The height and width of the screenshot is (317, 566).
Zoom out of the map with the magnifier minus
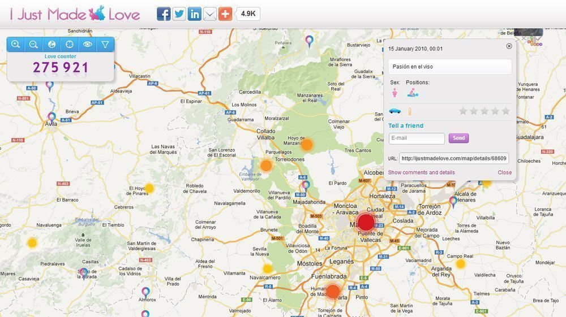click(x=33, y=44)
